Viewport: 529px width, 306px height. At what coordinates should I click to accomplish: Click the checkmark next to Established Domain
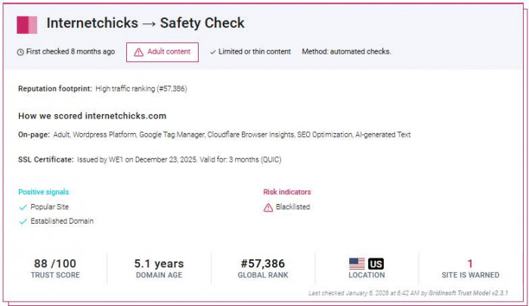point(23,221)
